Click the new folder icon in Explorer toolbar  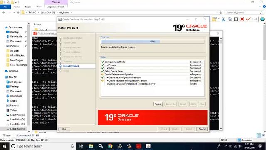[214, 19]
